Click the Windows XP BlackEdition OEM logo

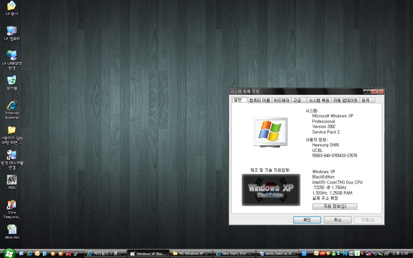(271, 190)
